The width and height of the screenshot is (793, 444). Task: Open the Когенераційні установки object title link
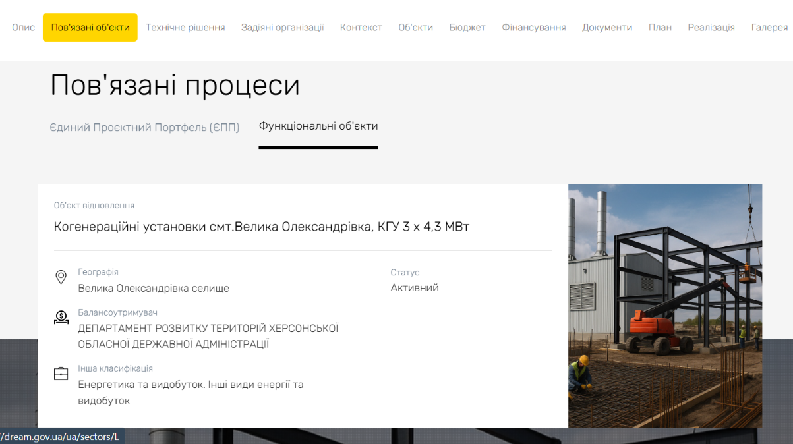click(261, 227)
